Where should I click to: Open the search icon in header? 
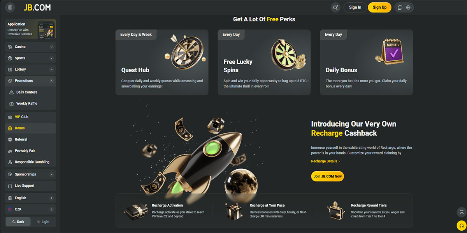pyautogui.click(x=335, y=7)
